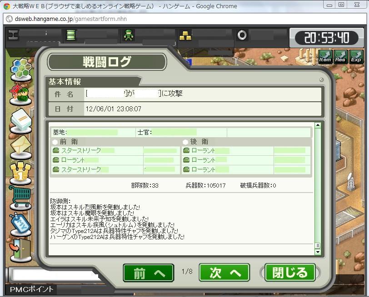Click log line about 疾風(シュトルム) skill
The width and height of the screenshot is (369, 297).
tap(112, 225)
